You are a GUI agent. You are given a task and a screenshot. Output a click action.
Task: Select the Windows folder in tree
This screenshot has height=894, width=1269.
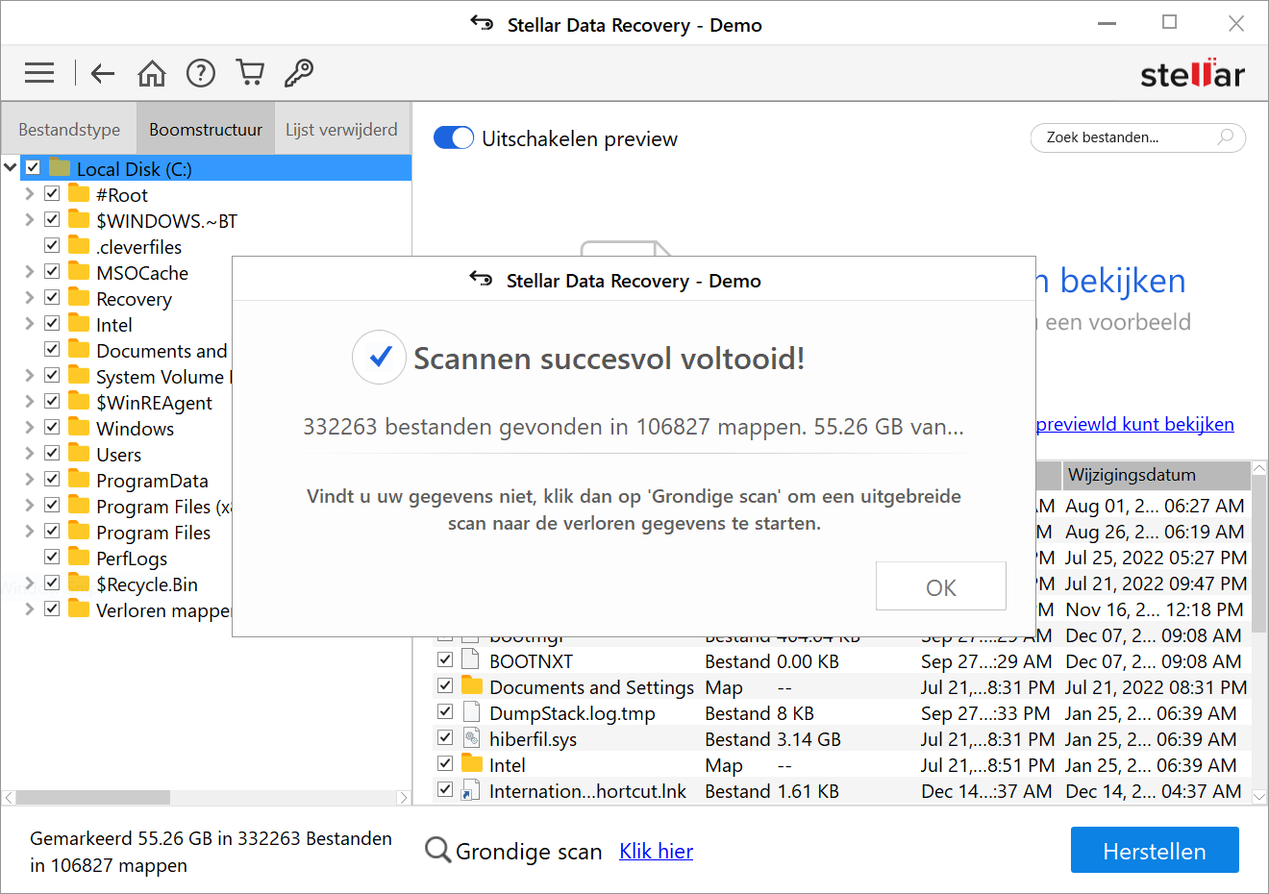[x=135, y=428]
